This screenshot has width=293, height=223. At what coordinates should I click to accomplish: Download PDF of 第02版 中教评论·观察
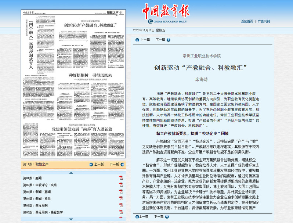click(x=121, y=185)
